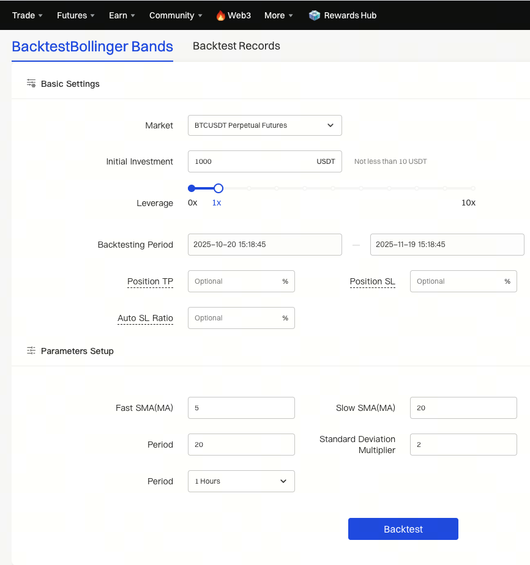Click the Auto SL Ratio help label
Image resolution: width=530 pixels, height=565 pixels.
pyautogui.click(x=145, y=318)
